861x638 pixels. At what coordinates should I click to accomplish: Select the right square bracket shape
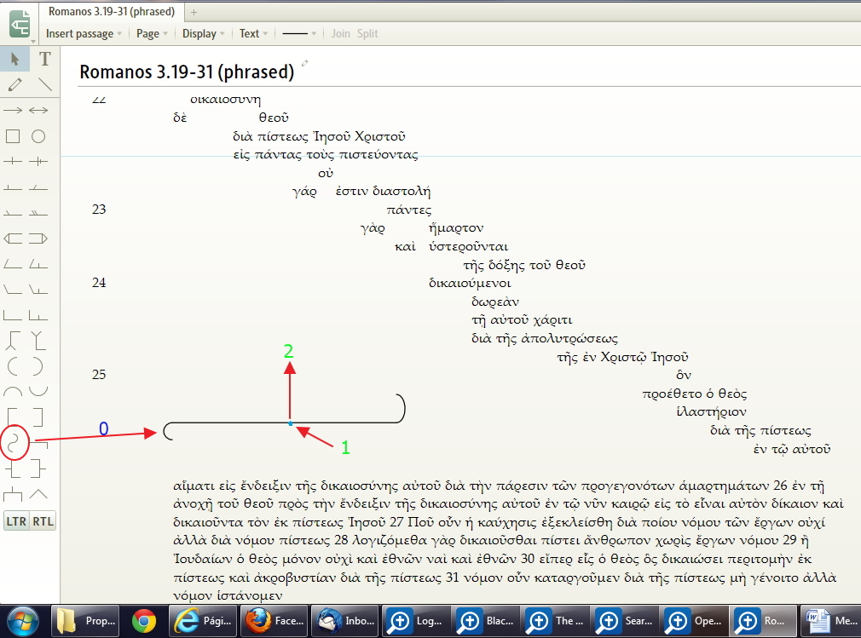[38, 417]
